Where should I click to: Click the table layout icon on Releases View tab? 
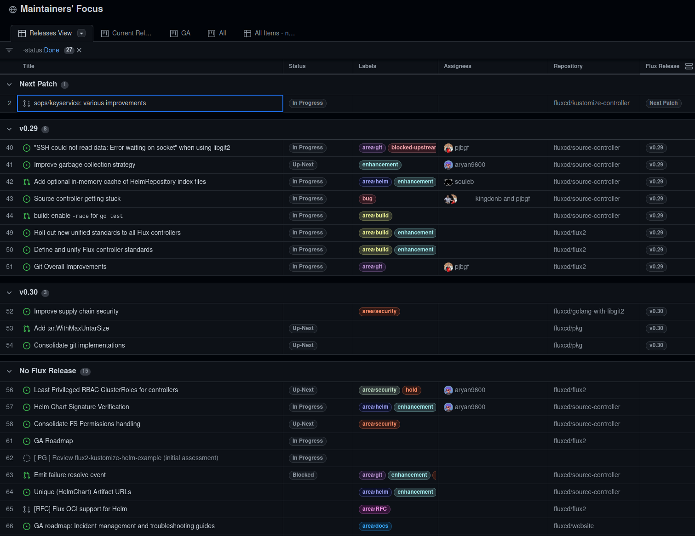(x=22, y=33)
